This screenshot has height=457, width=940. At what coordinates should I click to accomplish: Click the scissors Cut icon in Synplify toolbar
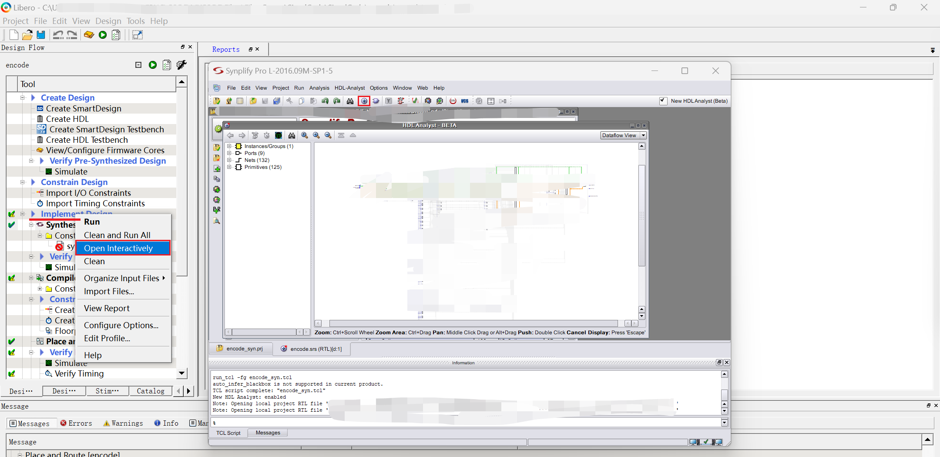point(289,101)
